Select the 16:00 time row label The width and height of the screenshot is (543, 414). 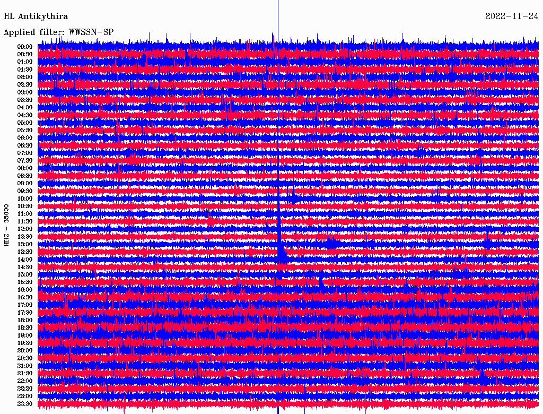(x=24, y=290)
